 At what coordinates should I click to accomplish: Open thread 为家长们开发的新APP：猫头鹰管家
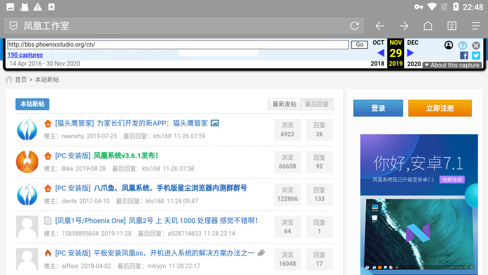coord(152,123)
